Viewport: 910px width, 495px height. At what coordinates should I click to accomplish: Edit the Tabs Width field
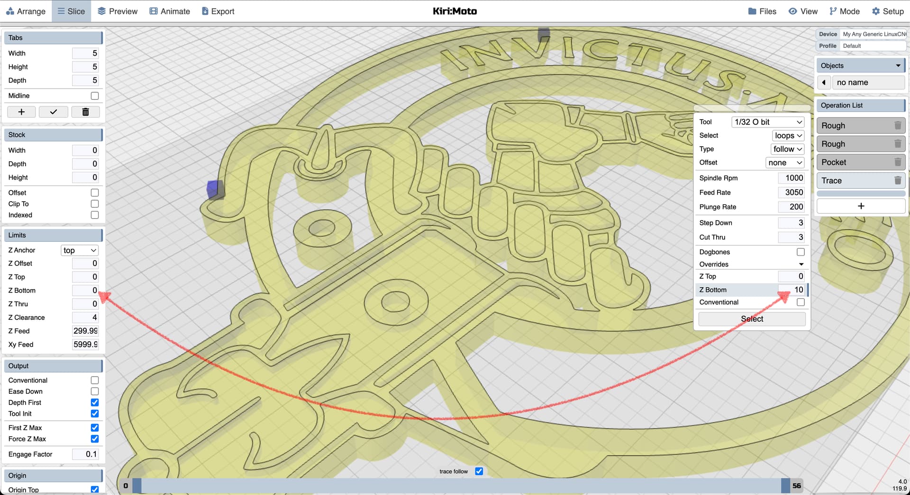85,53
